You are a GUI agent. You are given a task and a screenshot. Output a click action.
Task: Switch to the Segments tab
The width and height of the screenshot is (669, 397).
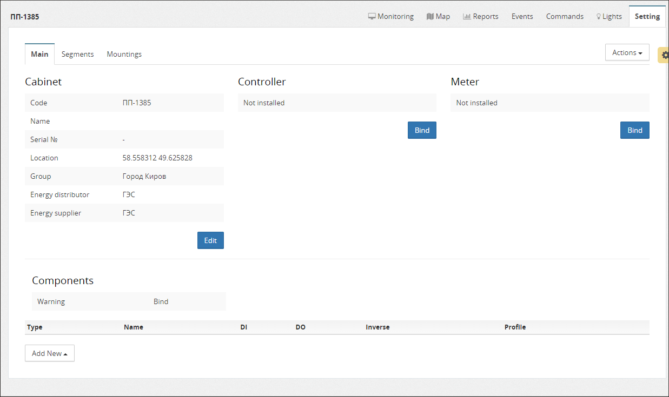(x=77, y=54)
